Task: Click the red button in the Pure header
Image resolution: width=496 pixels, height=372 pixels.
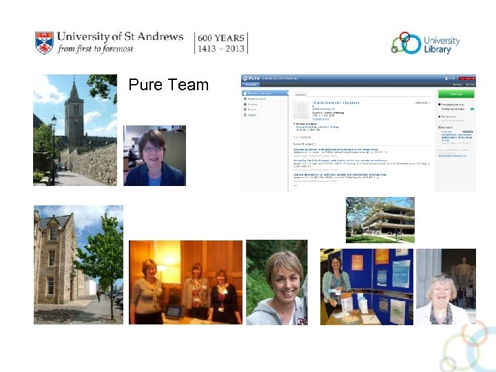Action: (467, 79)
